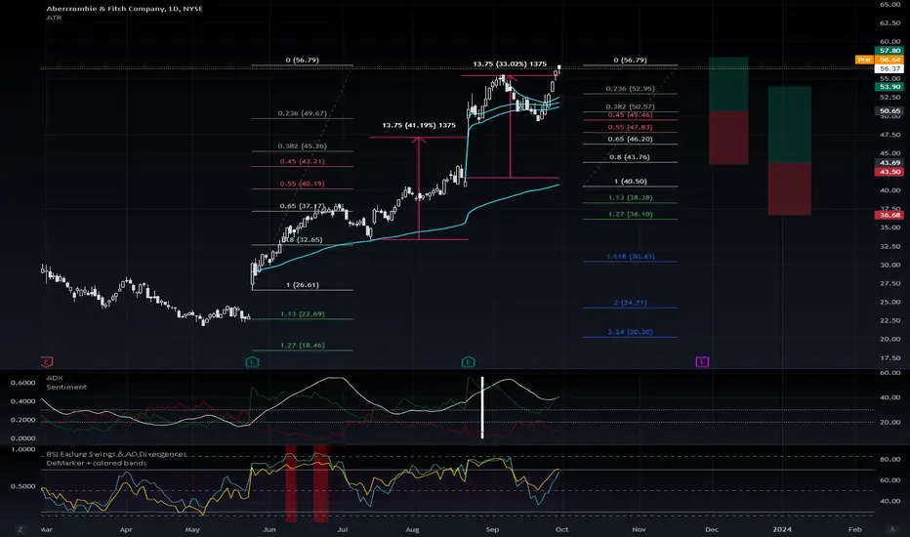Select the 0.382 (50.57) Fibonacci level

point(630,106)
